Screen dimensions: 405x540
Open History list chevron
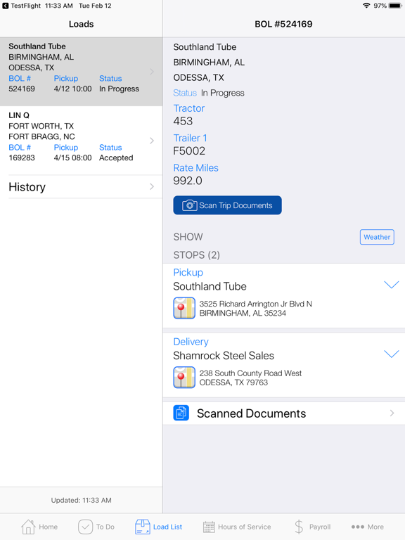click(152, 186)
